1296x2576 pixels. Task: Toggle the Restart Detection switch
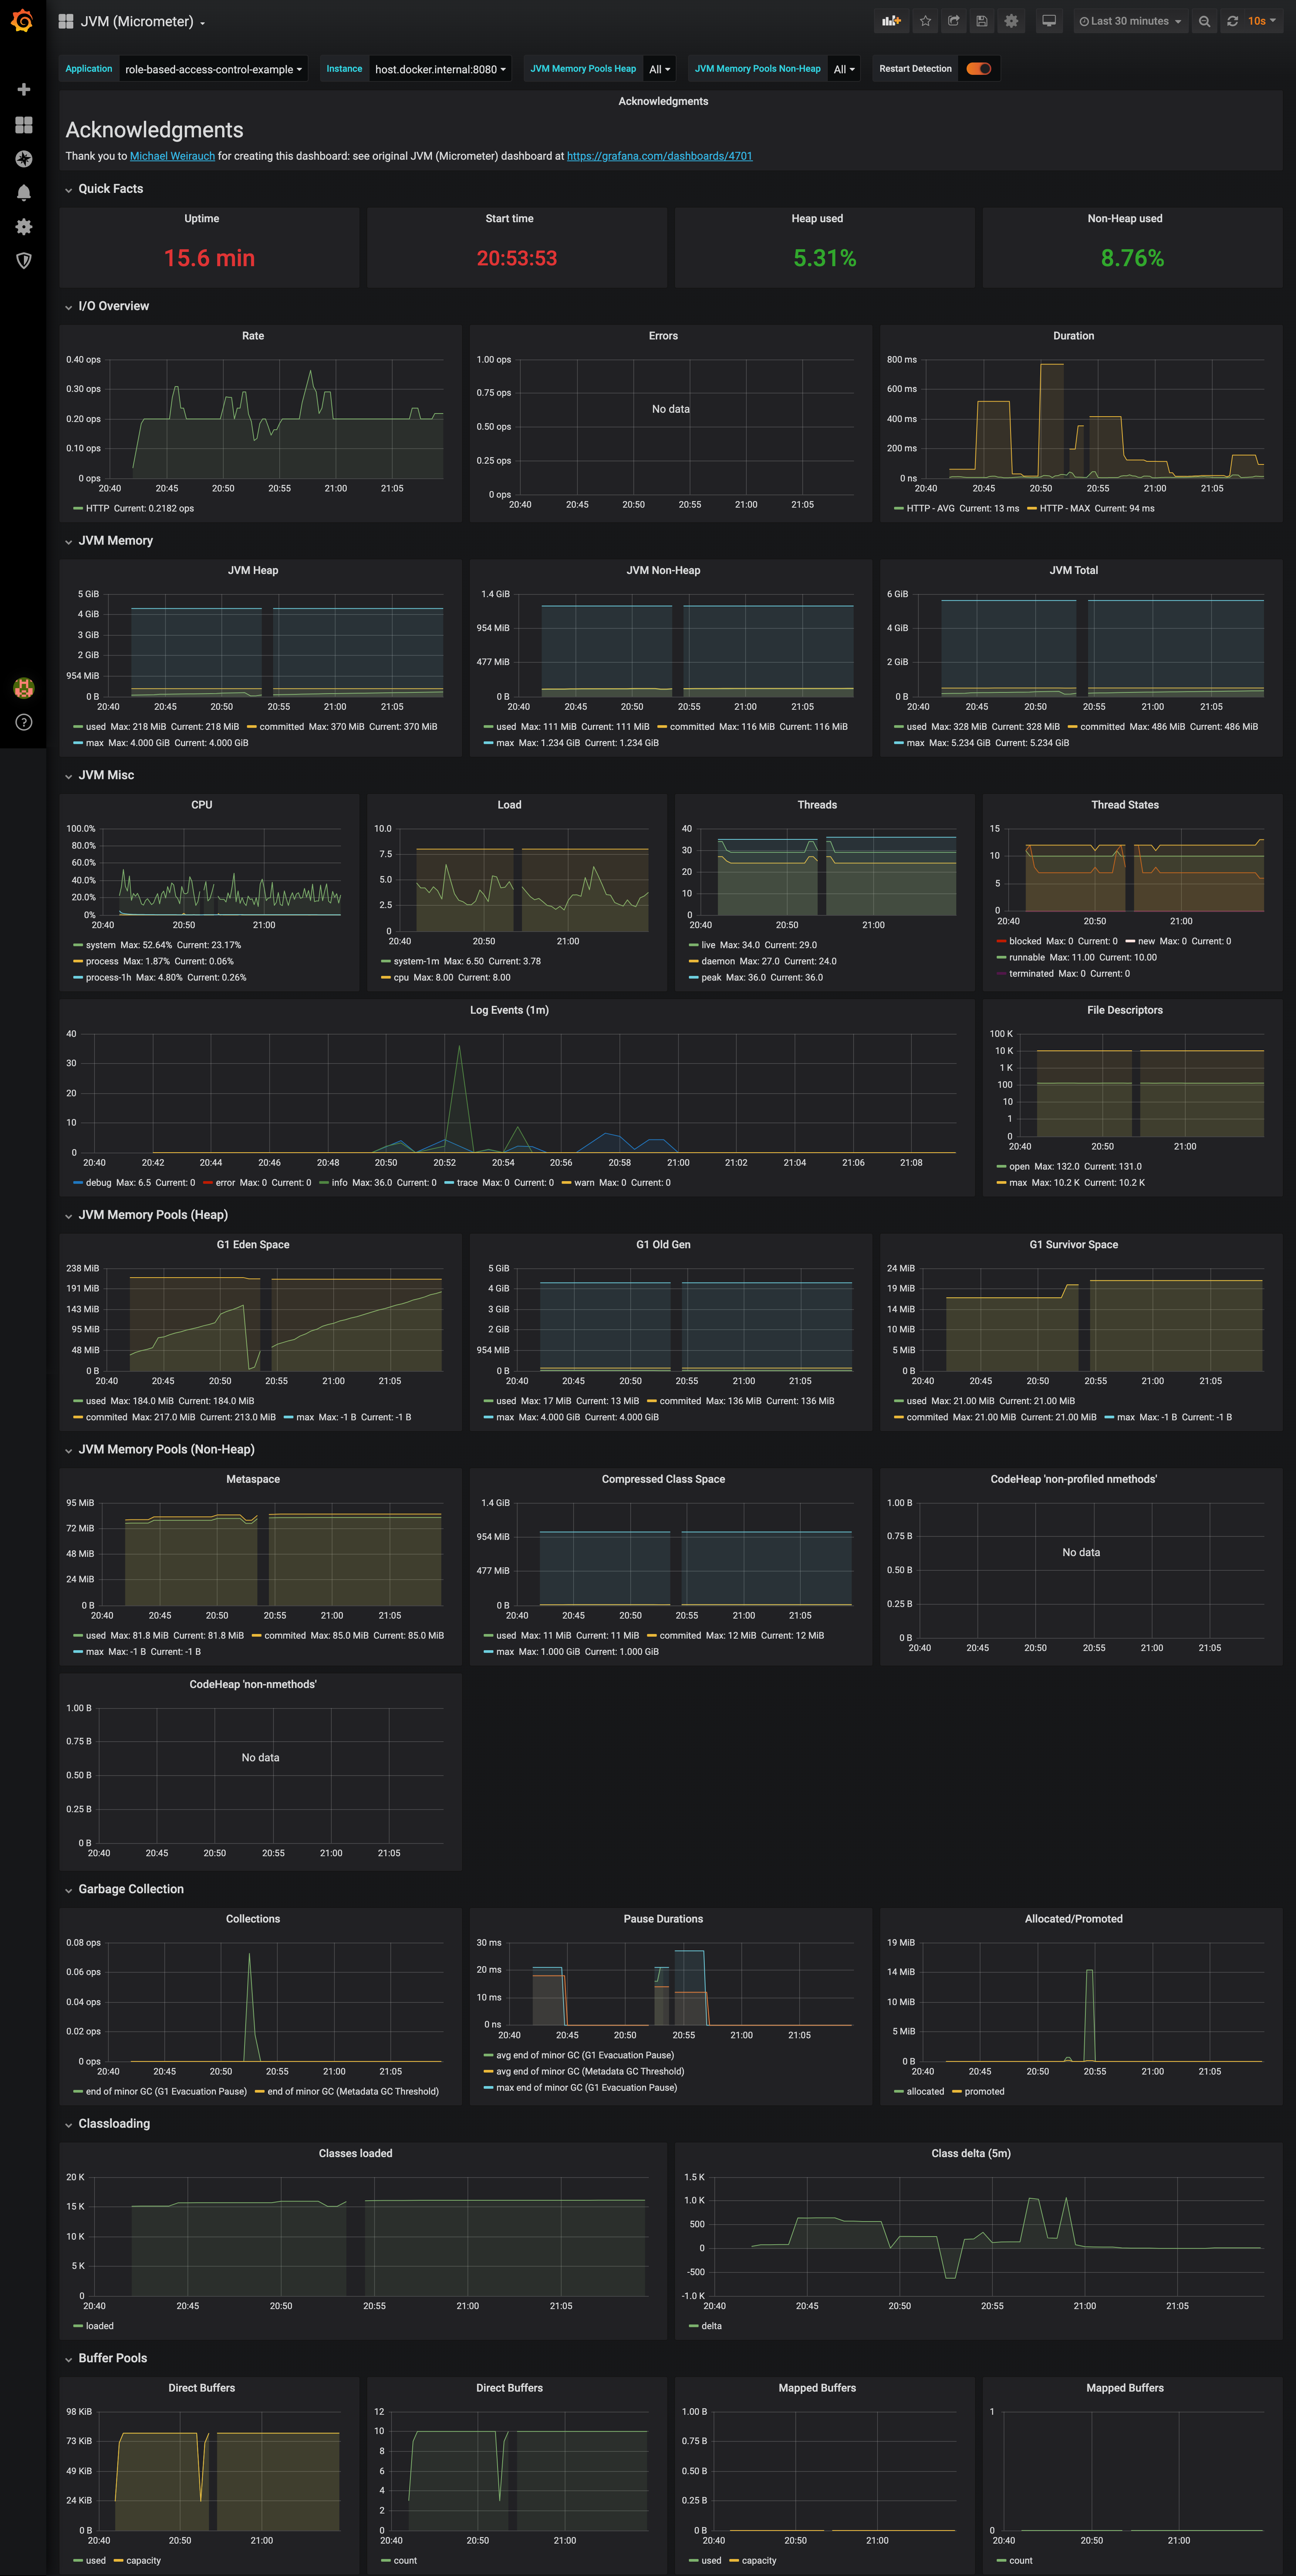[978, 69]
